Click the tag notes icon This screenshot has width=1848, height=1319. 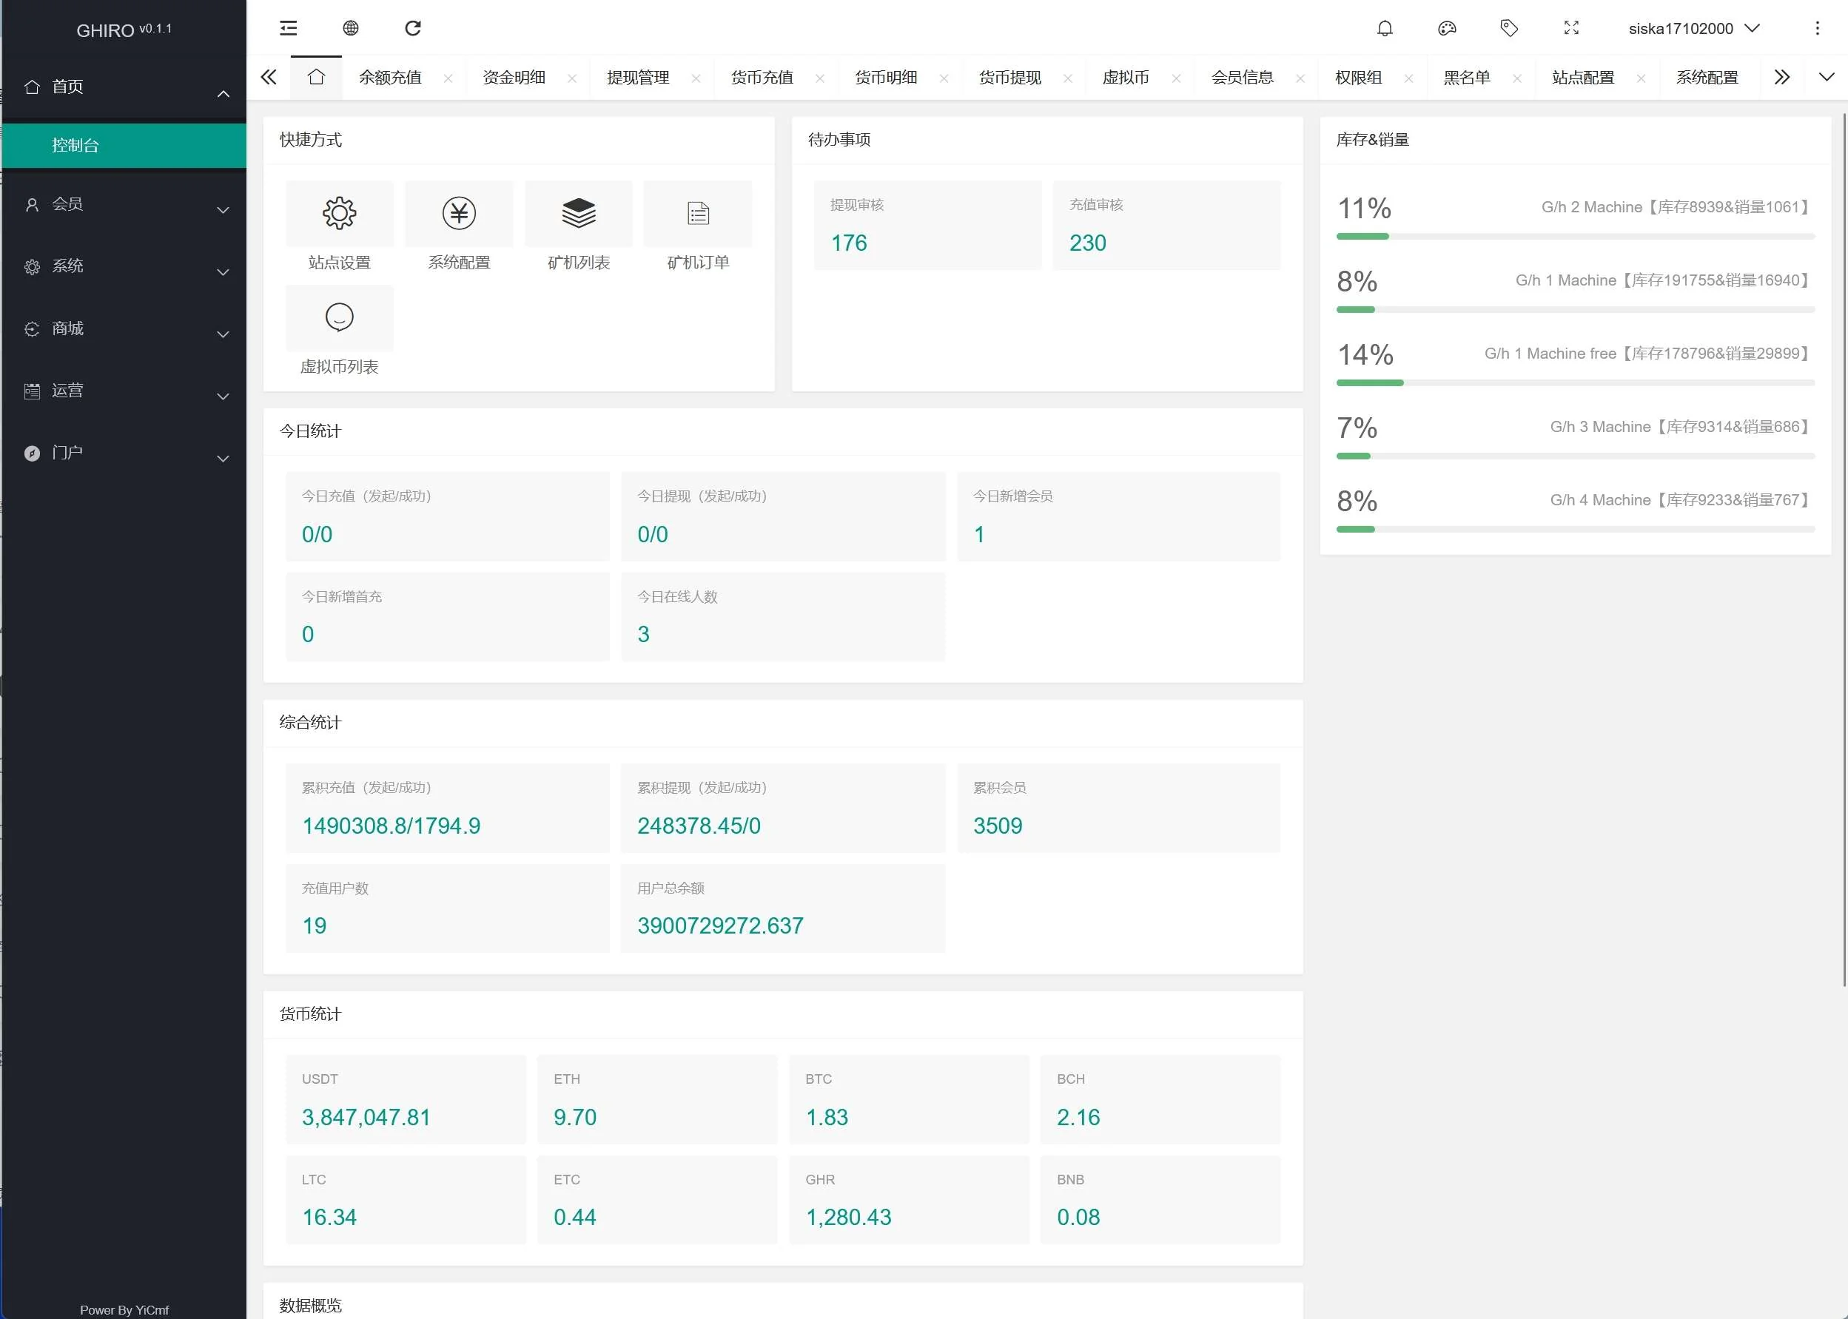point(1508,28)
